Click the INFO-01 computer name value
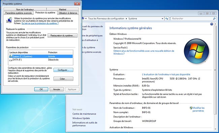The width and height of the screenshot is (219, 133). coord(146,108)
